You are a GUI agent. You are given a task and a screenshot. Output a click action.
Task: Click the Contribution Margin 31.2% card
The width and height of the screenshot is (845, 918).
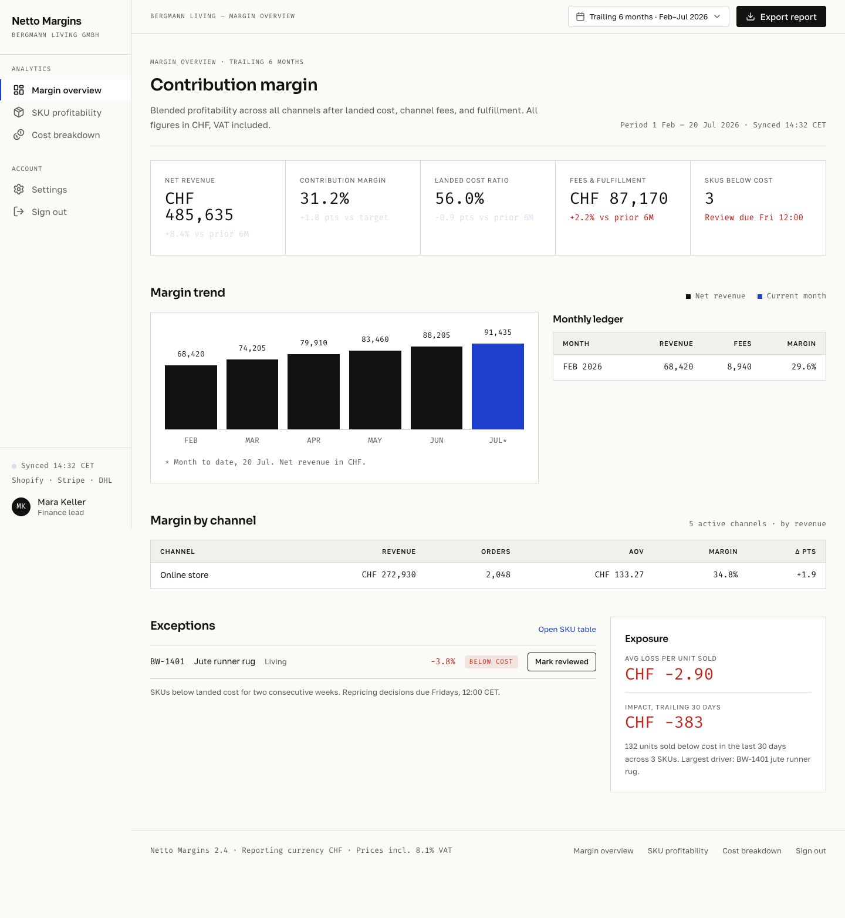(x=353, y=208)
